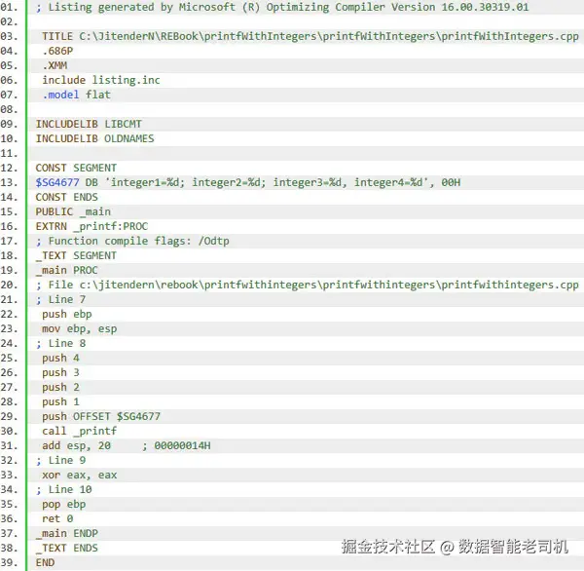Click the '; Line 7' comment
Screen dimensions: 584x571
60,299
